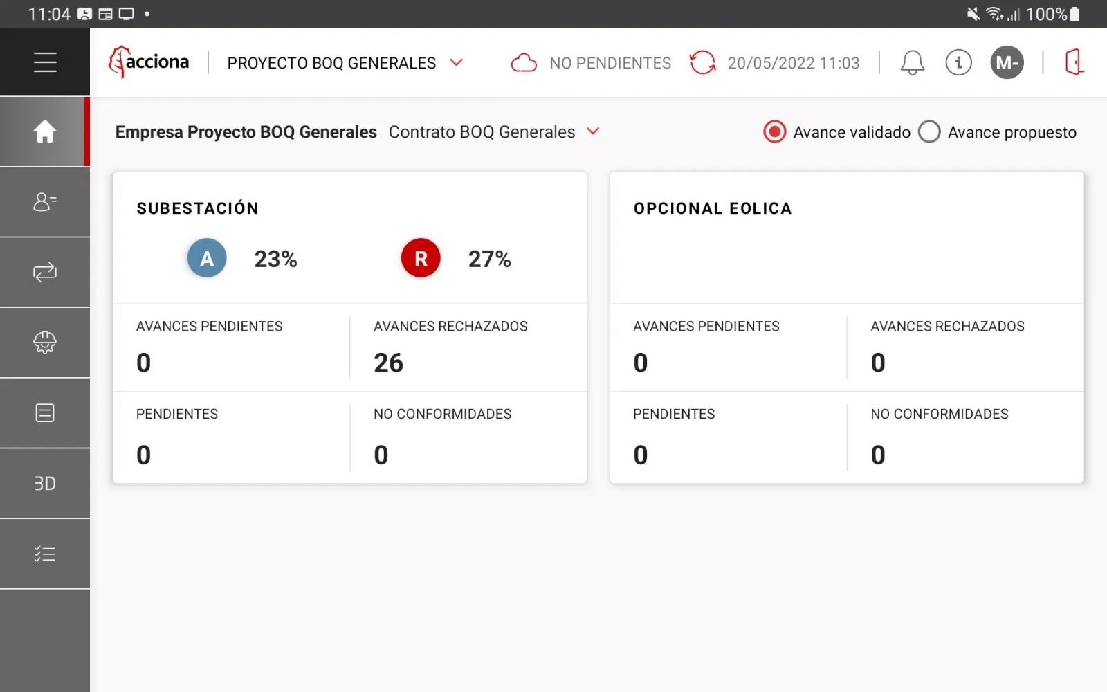Open the notifications bell
1107x692 pixels.
912,63
